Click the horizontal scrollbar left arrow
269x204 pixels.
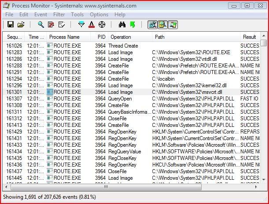tap(6, 187)
